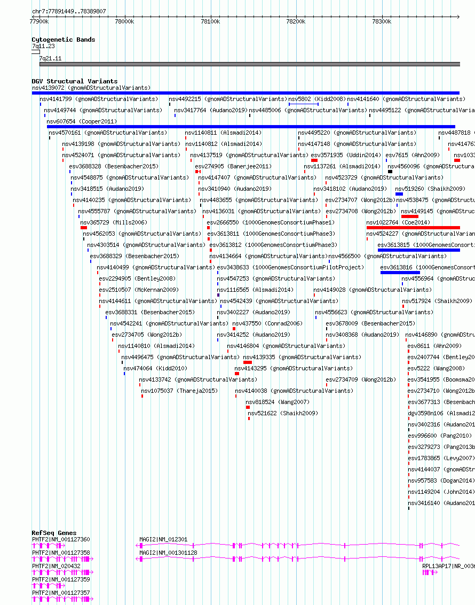Click the nsv365729 (Mills2006) label
The width and height of the screenshot is (475, 605).
pyautogui.click(x=114, y=223)
